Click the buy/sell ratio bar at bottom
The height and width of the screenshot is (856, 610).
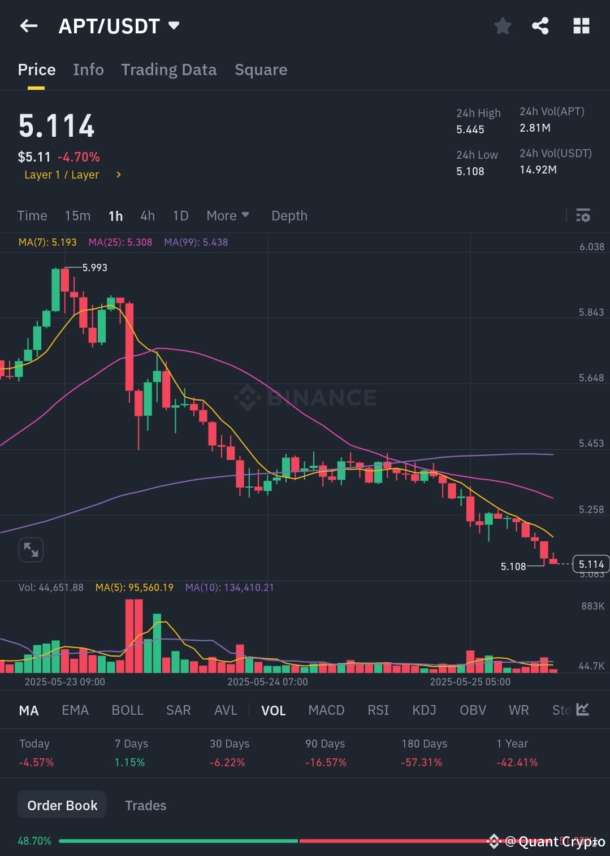(x=305, y=841)
